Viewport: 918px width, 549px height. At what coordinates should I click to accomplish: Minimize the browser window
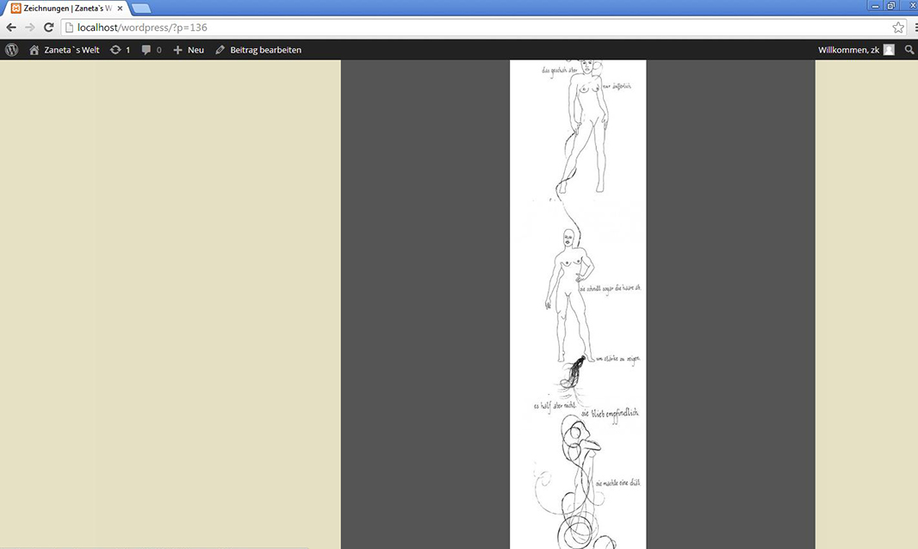(x=875, y=6)
